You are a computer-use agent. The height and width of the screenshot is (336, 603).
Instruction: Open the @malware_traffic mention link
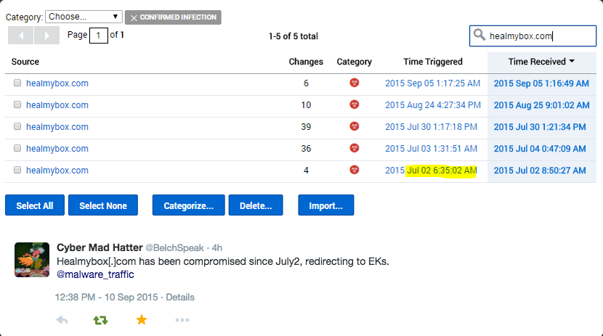pyautogui.click(x=95, y=274)
